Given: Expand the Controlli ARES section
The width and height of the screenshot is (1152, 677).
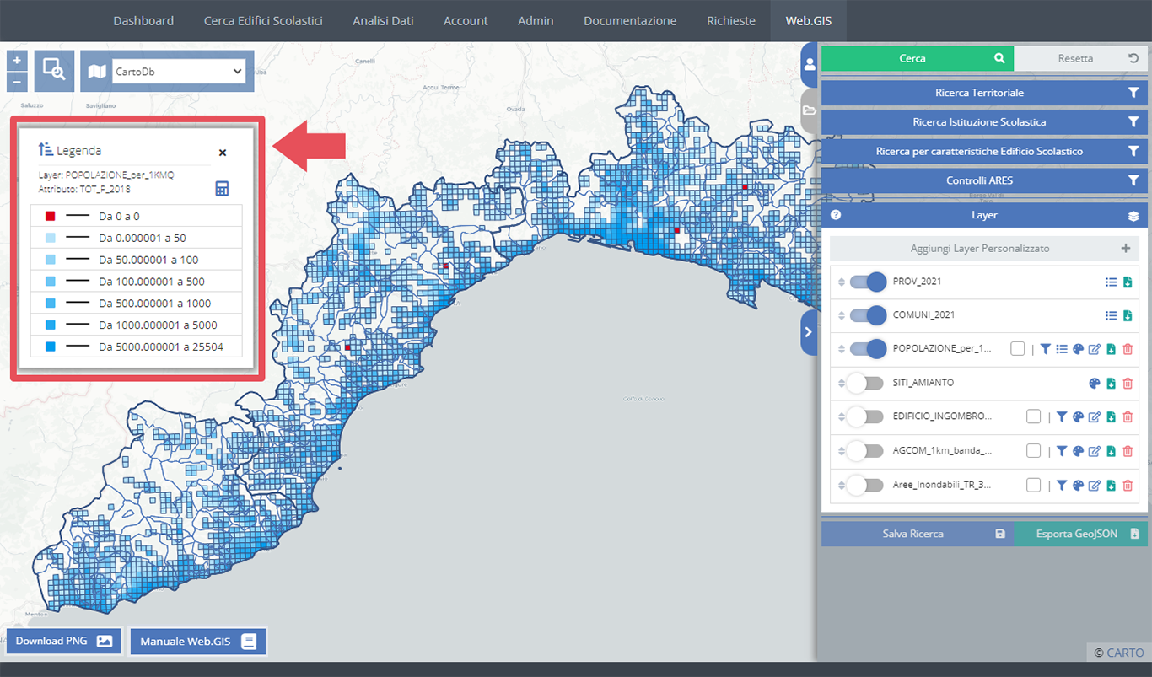Looking at the screenshot, I should [979, 180].
